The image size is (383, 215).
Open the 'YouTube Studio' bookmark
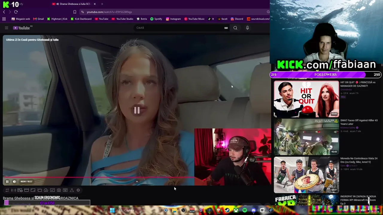pyautogui.click(x=122, y=19)
